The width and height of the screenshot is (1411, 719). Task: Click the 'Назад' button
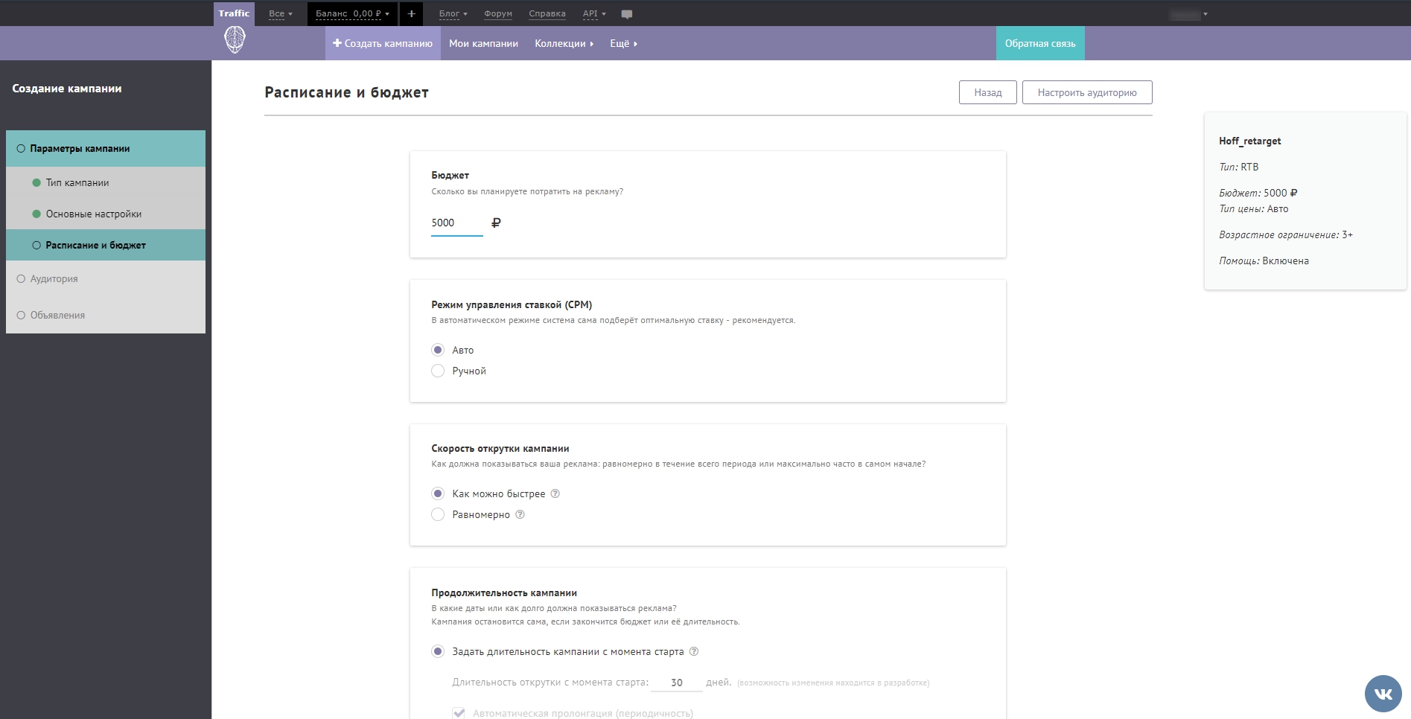point(988,92)
